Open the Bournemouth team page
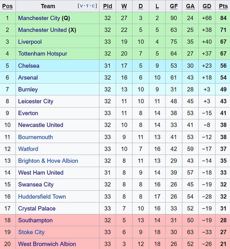The width and height of the screenshot is (230, 249). (x=36, y=137)
